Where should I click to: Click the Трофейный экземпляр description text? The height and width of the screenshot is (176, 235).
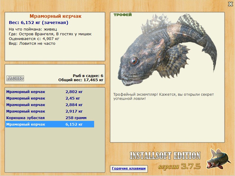(x=163, y=96)
